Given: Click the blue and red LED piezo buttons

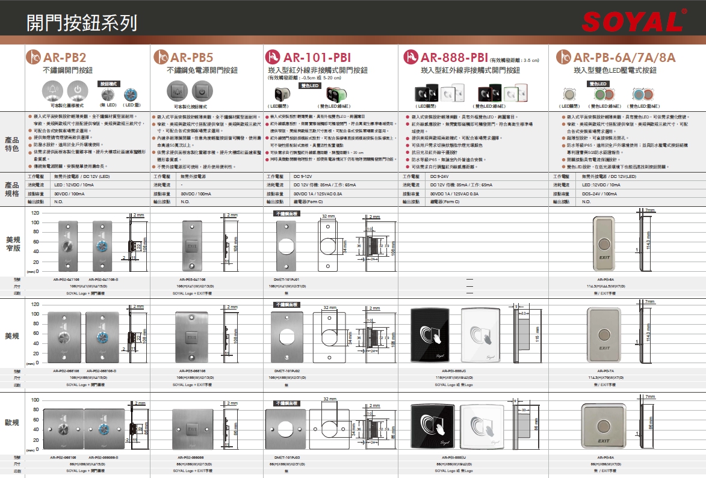Looking at the screenshot, I should (x=643, y=94).
